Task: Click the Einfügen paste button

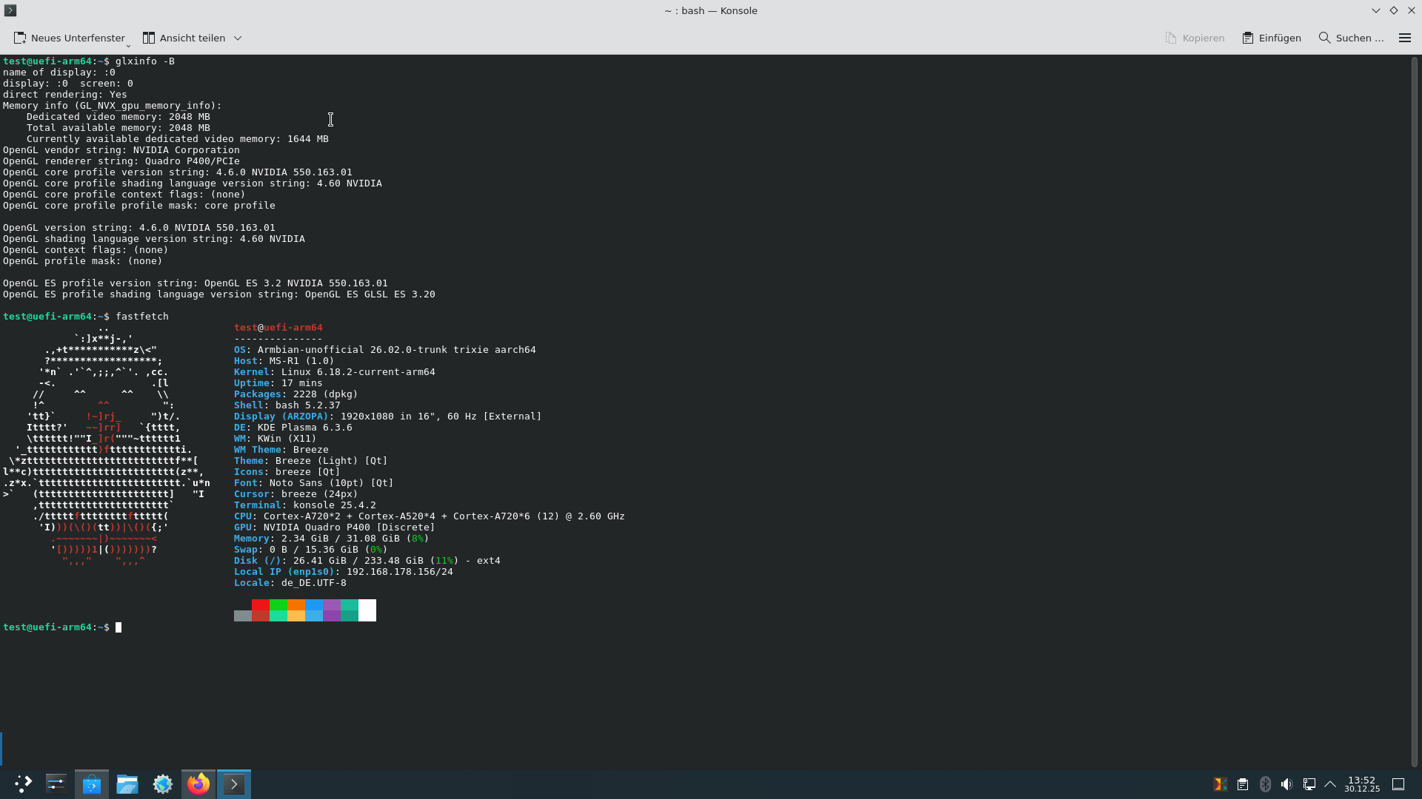Action: [1272, 38]
